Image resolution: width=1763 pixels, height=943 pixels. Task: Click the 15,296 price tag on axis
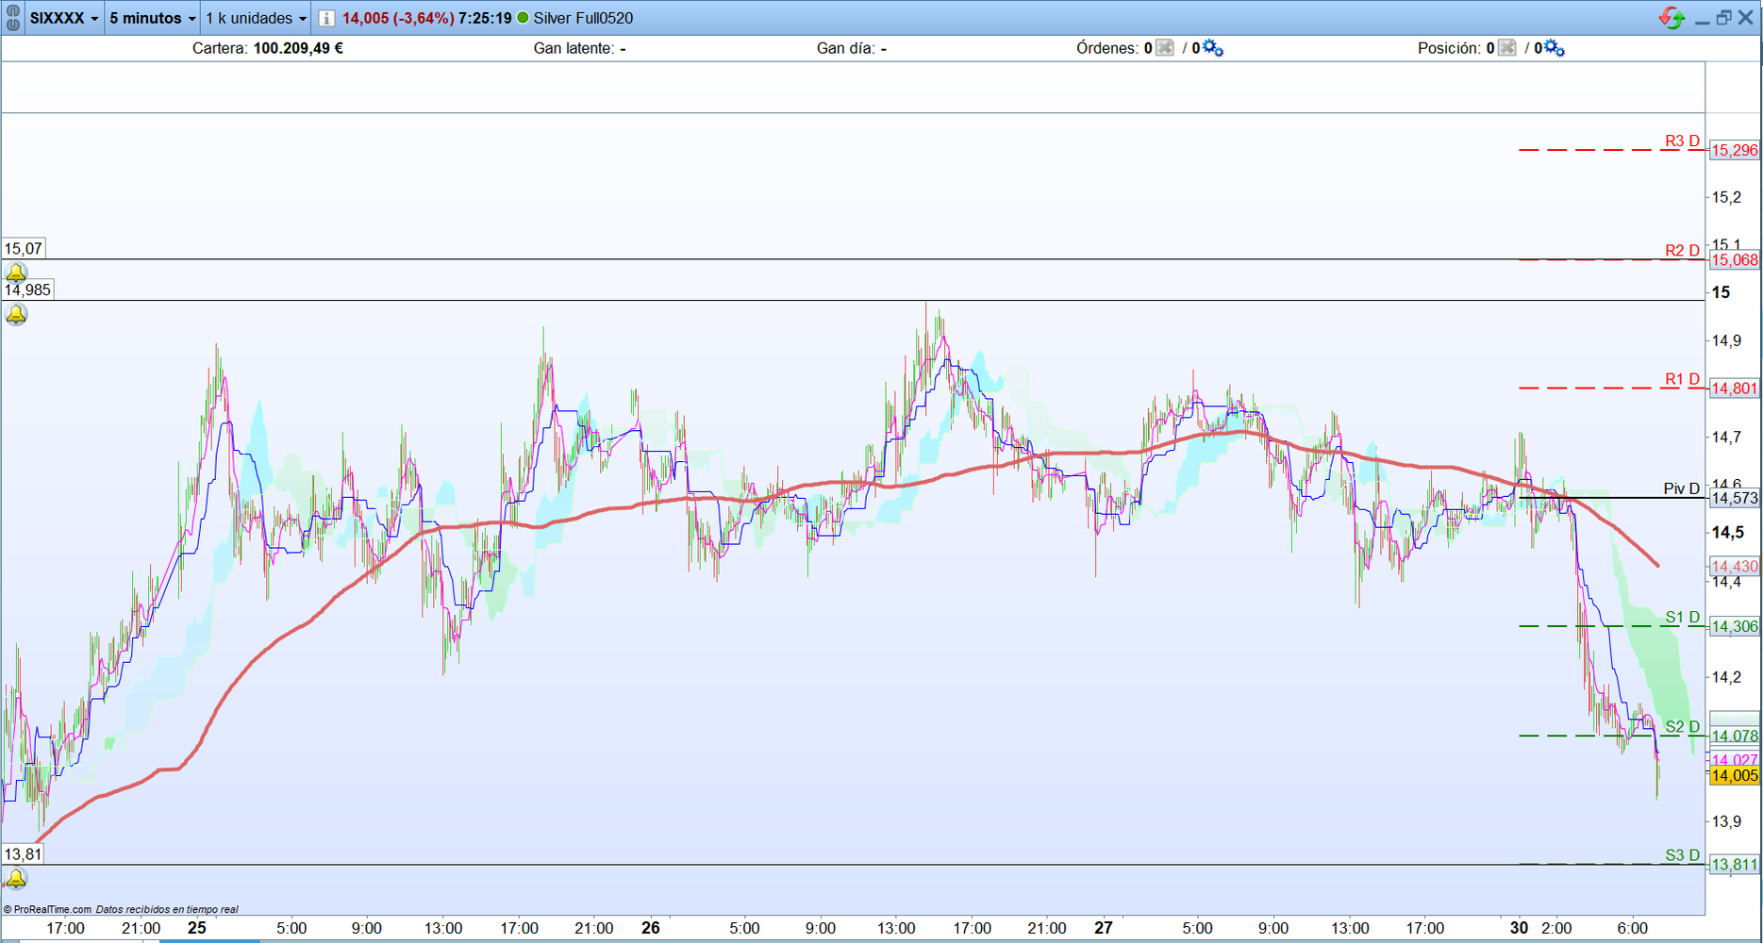tap(1735, 150)
